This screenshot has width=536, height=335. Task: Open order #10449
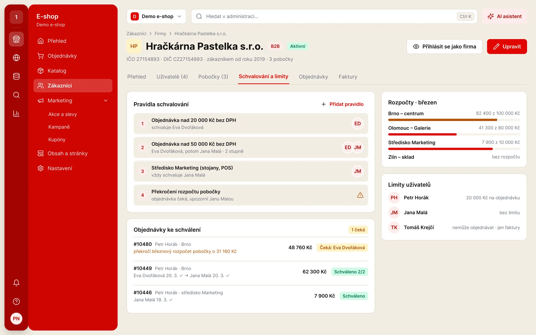point(251,272)
